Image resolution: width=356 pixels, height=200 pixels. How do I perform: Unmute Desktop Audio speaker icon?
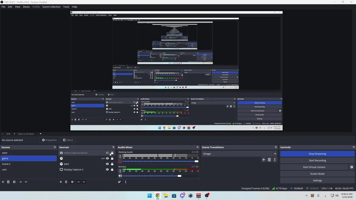click(120, 161)
